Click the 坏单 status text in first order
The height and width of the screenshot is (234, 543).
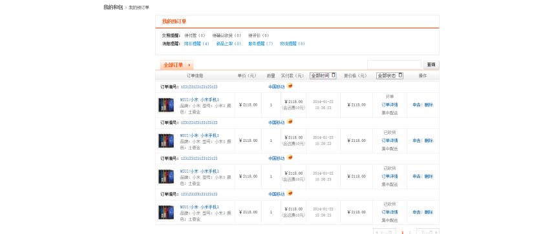[x=390, y=97]
